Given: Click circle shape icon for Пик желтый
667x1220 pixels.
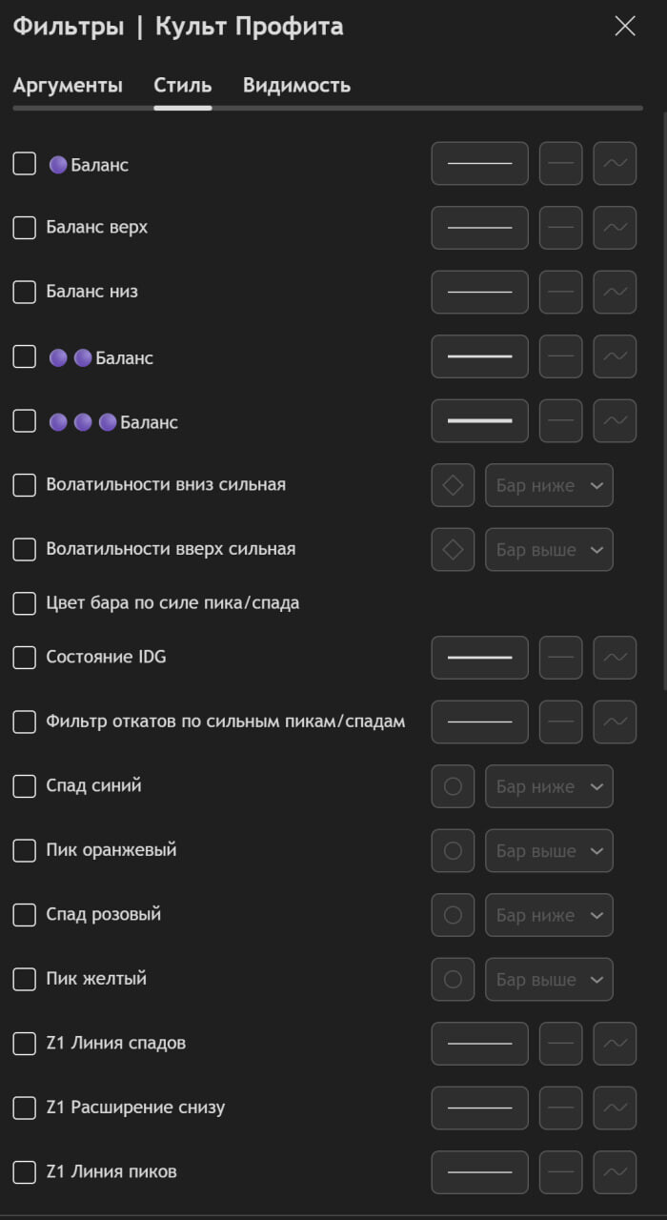Looking at the screenshot, I should tap(453, 980).
